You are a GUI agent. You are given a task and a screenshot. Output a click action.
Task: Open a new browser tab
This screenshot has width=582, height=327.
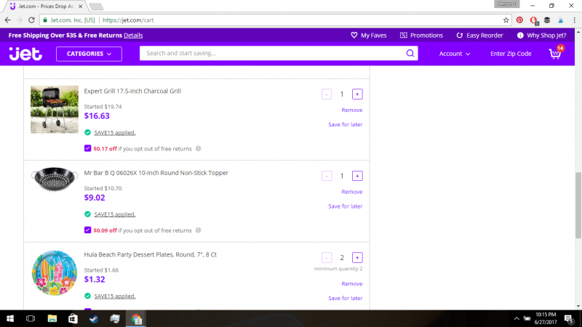[x=96, y=7]
